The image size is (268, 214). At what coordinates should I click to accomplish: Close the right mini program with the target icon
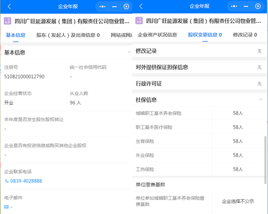point(258,6)
